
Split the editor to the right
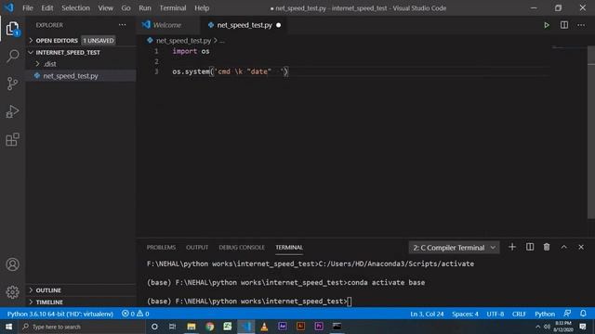coord(564,25)
